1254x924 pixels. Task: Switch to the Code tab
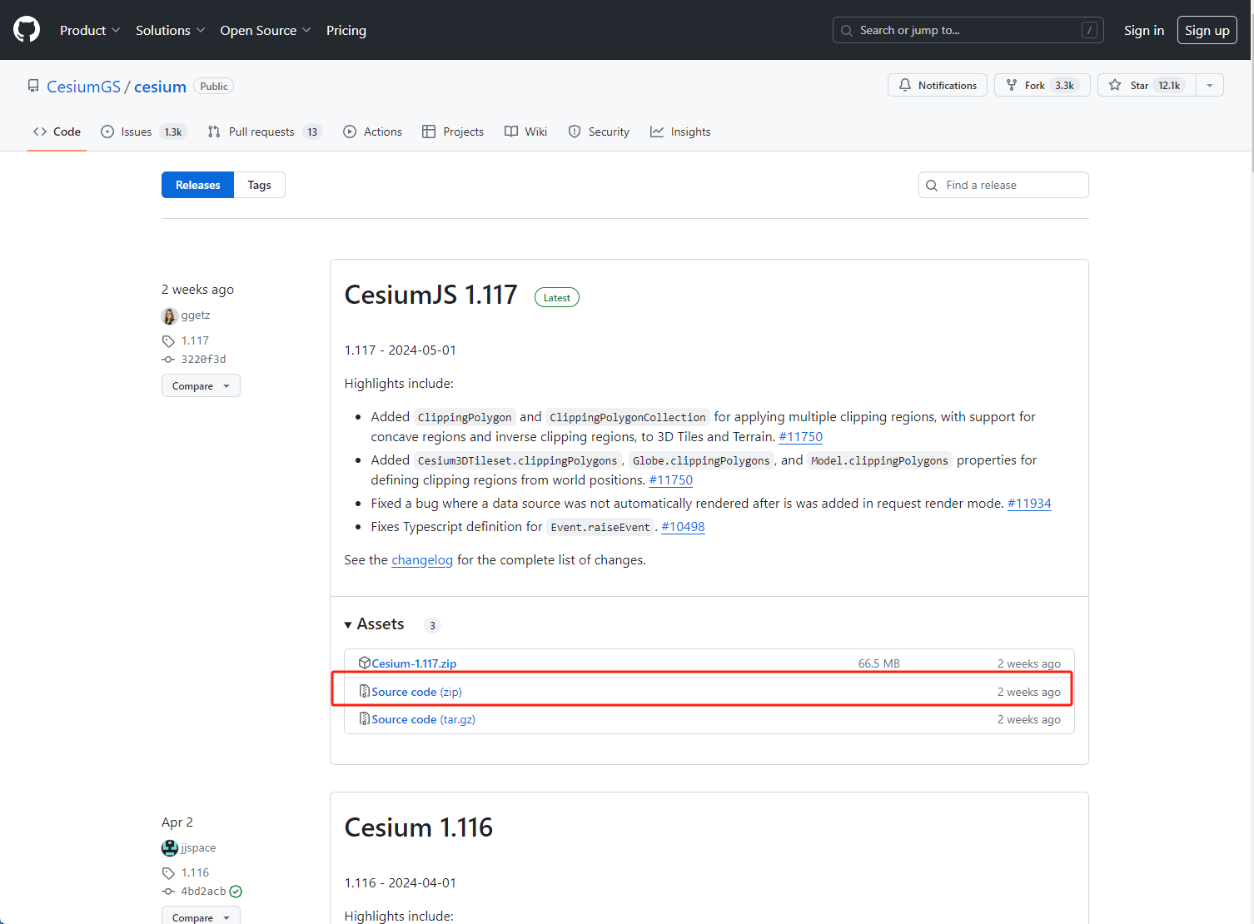[57, 132]
